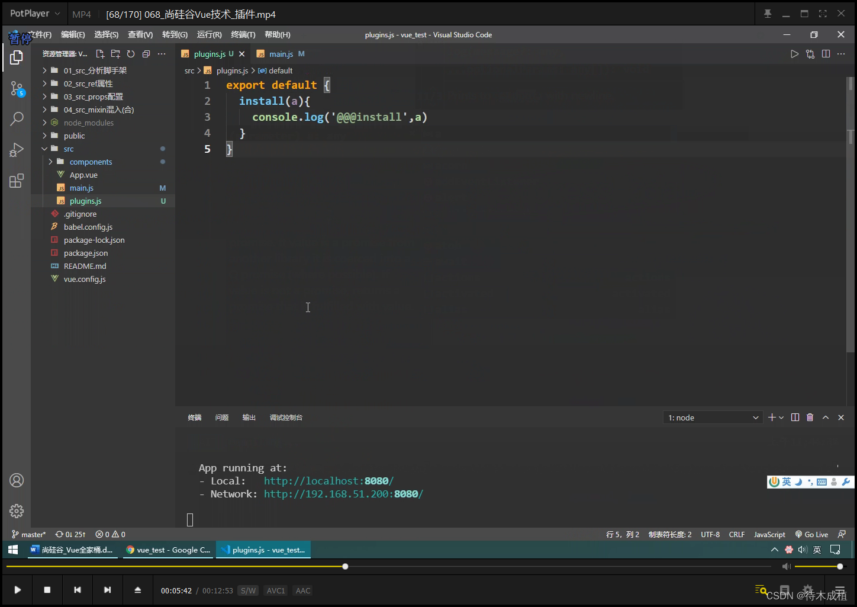Click the master branch indicator in status bar
Image resolution: width=857 pixels, height=607 pixels.
point(28,534)
